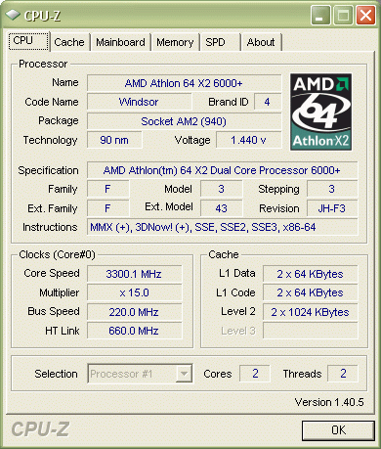The height and width of the screenshot is (449, 381).
Task: Close the CPU-Z window
Action: [x=365, y=15]
